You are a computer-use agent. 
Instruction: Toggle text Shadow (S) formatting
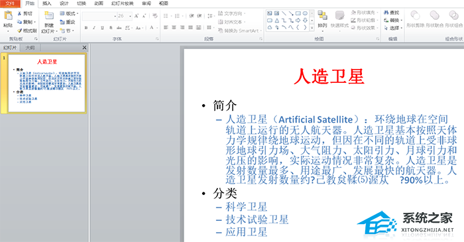point(111,28)
